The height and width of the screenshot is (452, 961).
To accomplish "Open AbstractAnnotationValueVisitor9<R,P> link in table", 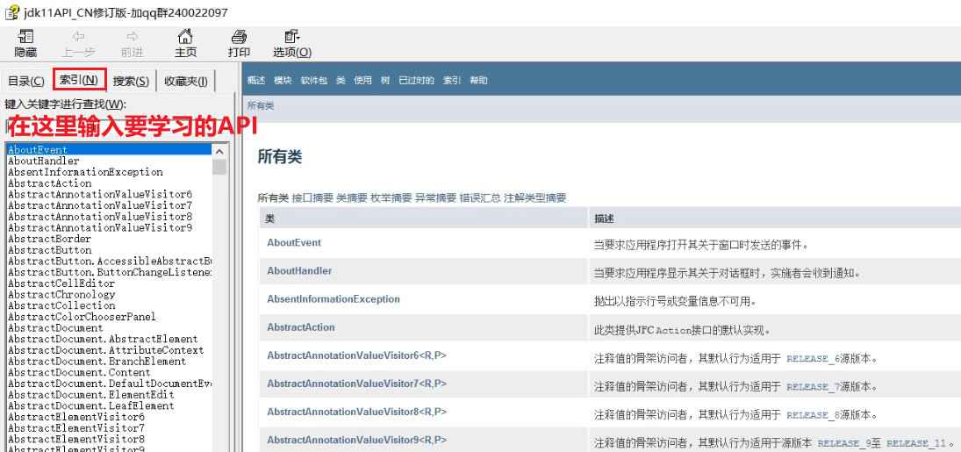I will (x=356, y=441).
